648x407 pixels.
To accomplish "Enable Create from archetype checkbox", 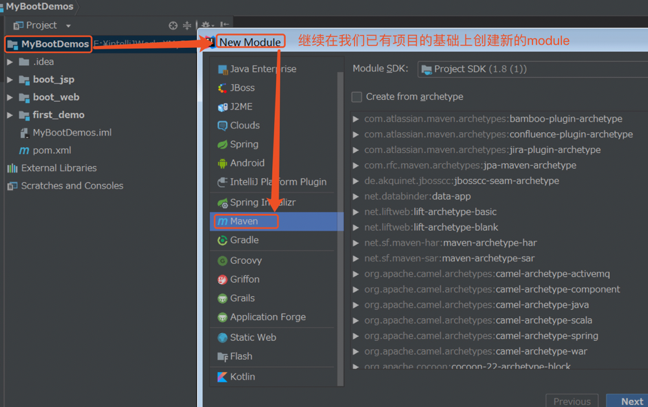I will pos(356,97).
